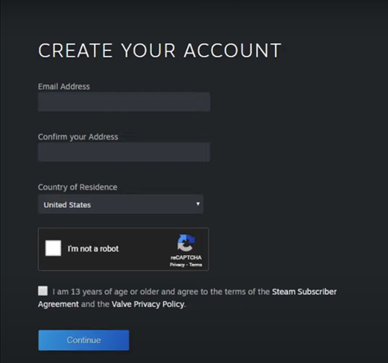Click the CREATE YOUR ACCOUNT heading
The height and width of the screenshot is (363, 388).
pyautogui.click(x=160, y=51)
